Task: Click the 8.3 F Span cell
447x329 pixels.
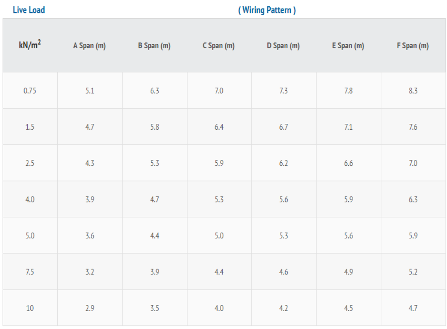Action: coord(413,91)
